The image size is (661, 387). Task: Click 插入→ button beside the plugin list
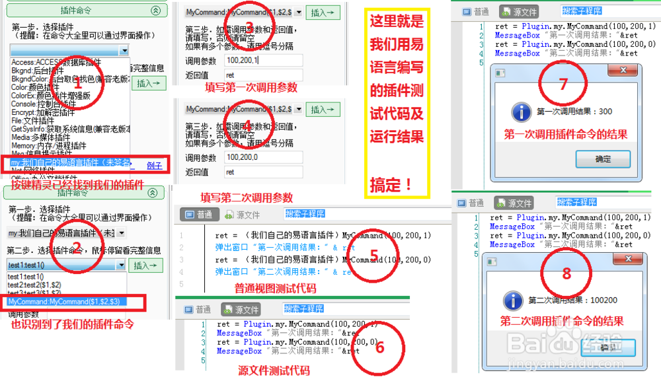149,83
